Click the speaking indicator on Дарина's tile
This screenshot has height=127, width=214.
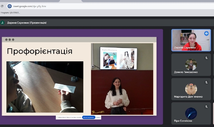click(206, 33)
